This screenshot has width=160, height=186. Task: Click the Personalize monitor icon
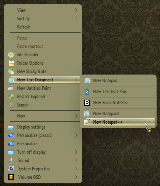(x=11, y=144)
